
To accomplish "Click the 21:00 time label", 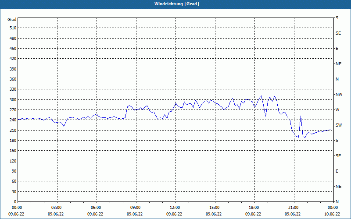I will [294, 207].
